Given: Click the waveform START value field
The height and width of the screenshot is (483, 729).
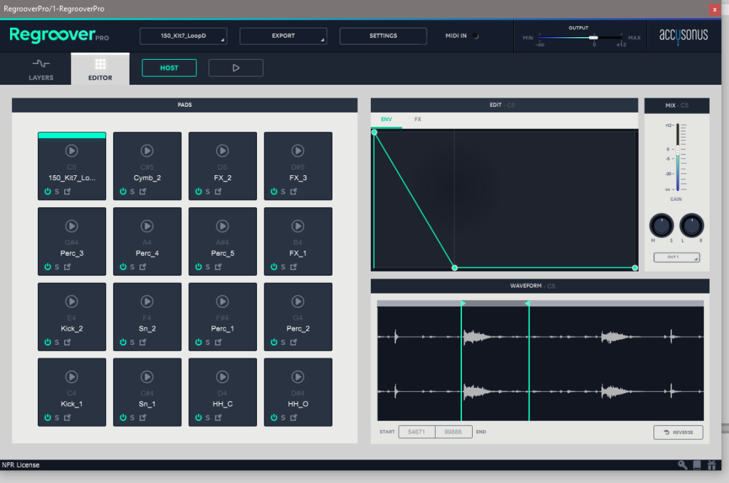Looking at the screenshot, I should [x=416, y=432].
